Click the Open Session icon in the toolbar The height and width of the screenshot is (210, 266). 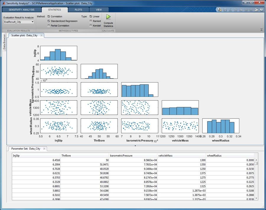click(220, 9)
